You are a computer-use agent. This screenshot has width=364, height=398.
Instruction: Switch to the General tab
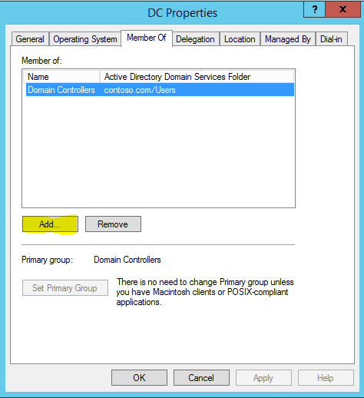30,39
